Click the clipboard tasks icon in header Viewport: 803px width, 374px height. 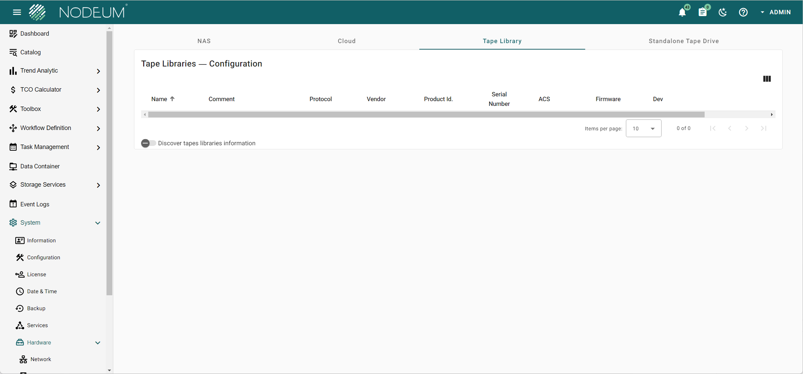[702, 13]
